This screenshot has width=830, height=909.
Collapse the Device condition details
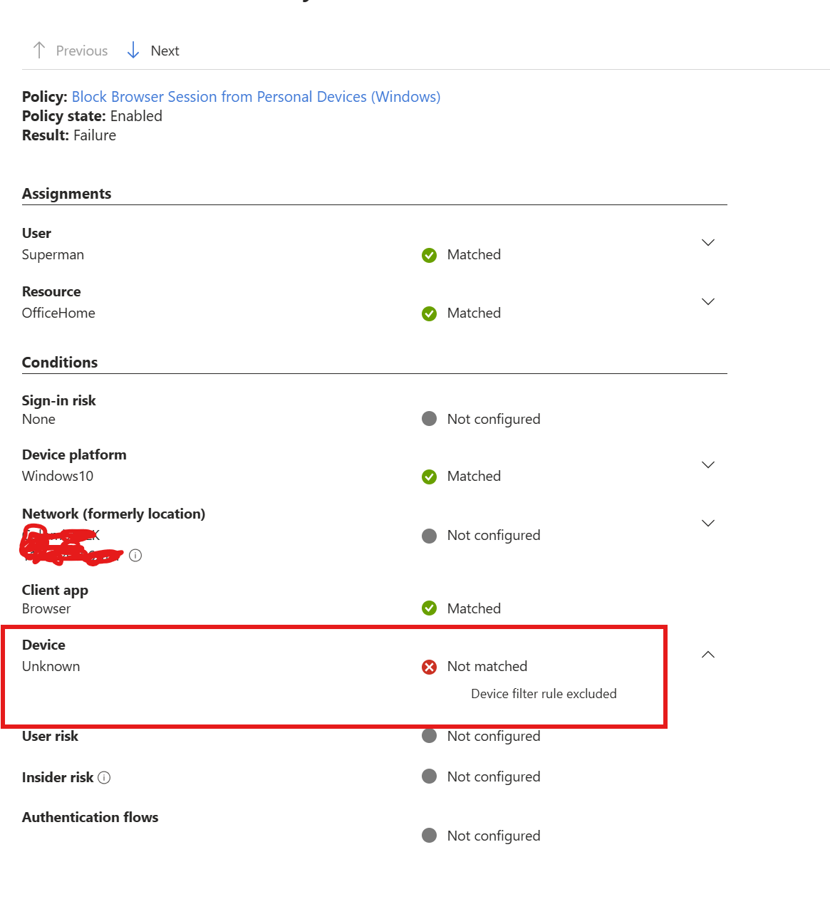coord(708,655)
